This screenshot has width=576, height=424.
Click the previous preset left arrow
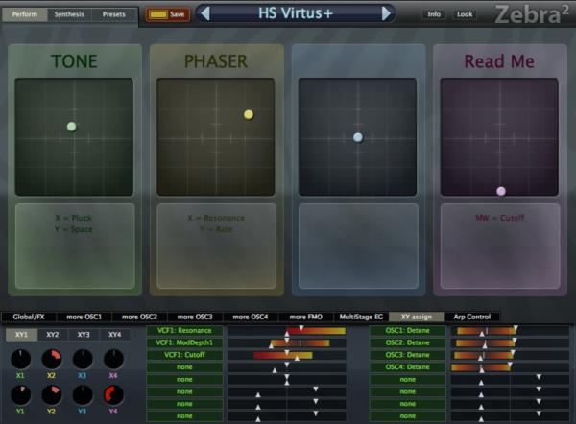click(205, 13)
